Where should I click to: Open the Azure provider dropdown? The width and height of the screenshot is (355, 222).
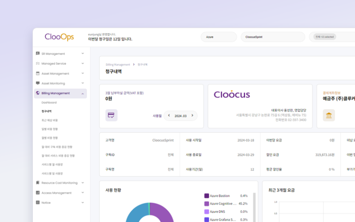pos(219,37)
